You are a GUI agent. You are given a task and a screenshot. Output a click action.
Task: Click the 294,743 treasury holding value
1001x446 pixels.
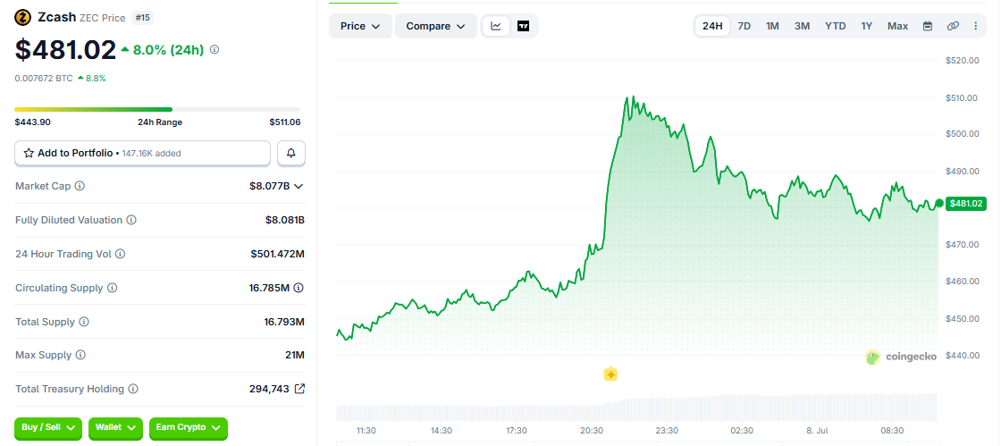269,389
